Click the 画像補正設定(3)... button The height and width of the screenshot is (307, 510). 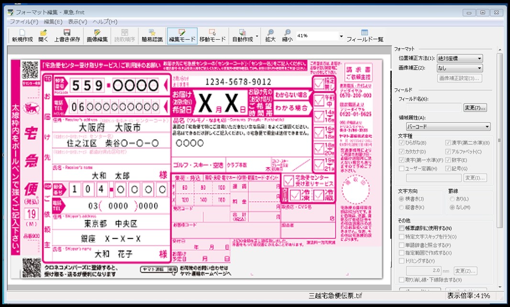[460, 78]
